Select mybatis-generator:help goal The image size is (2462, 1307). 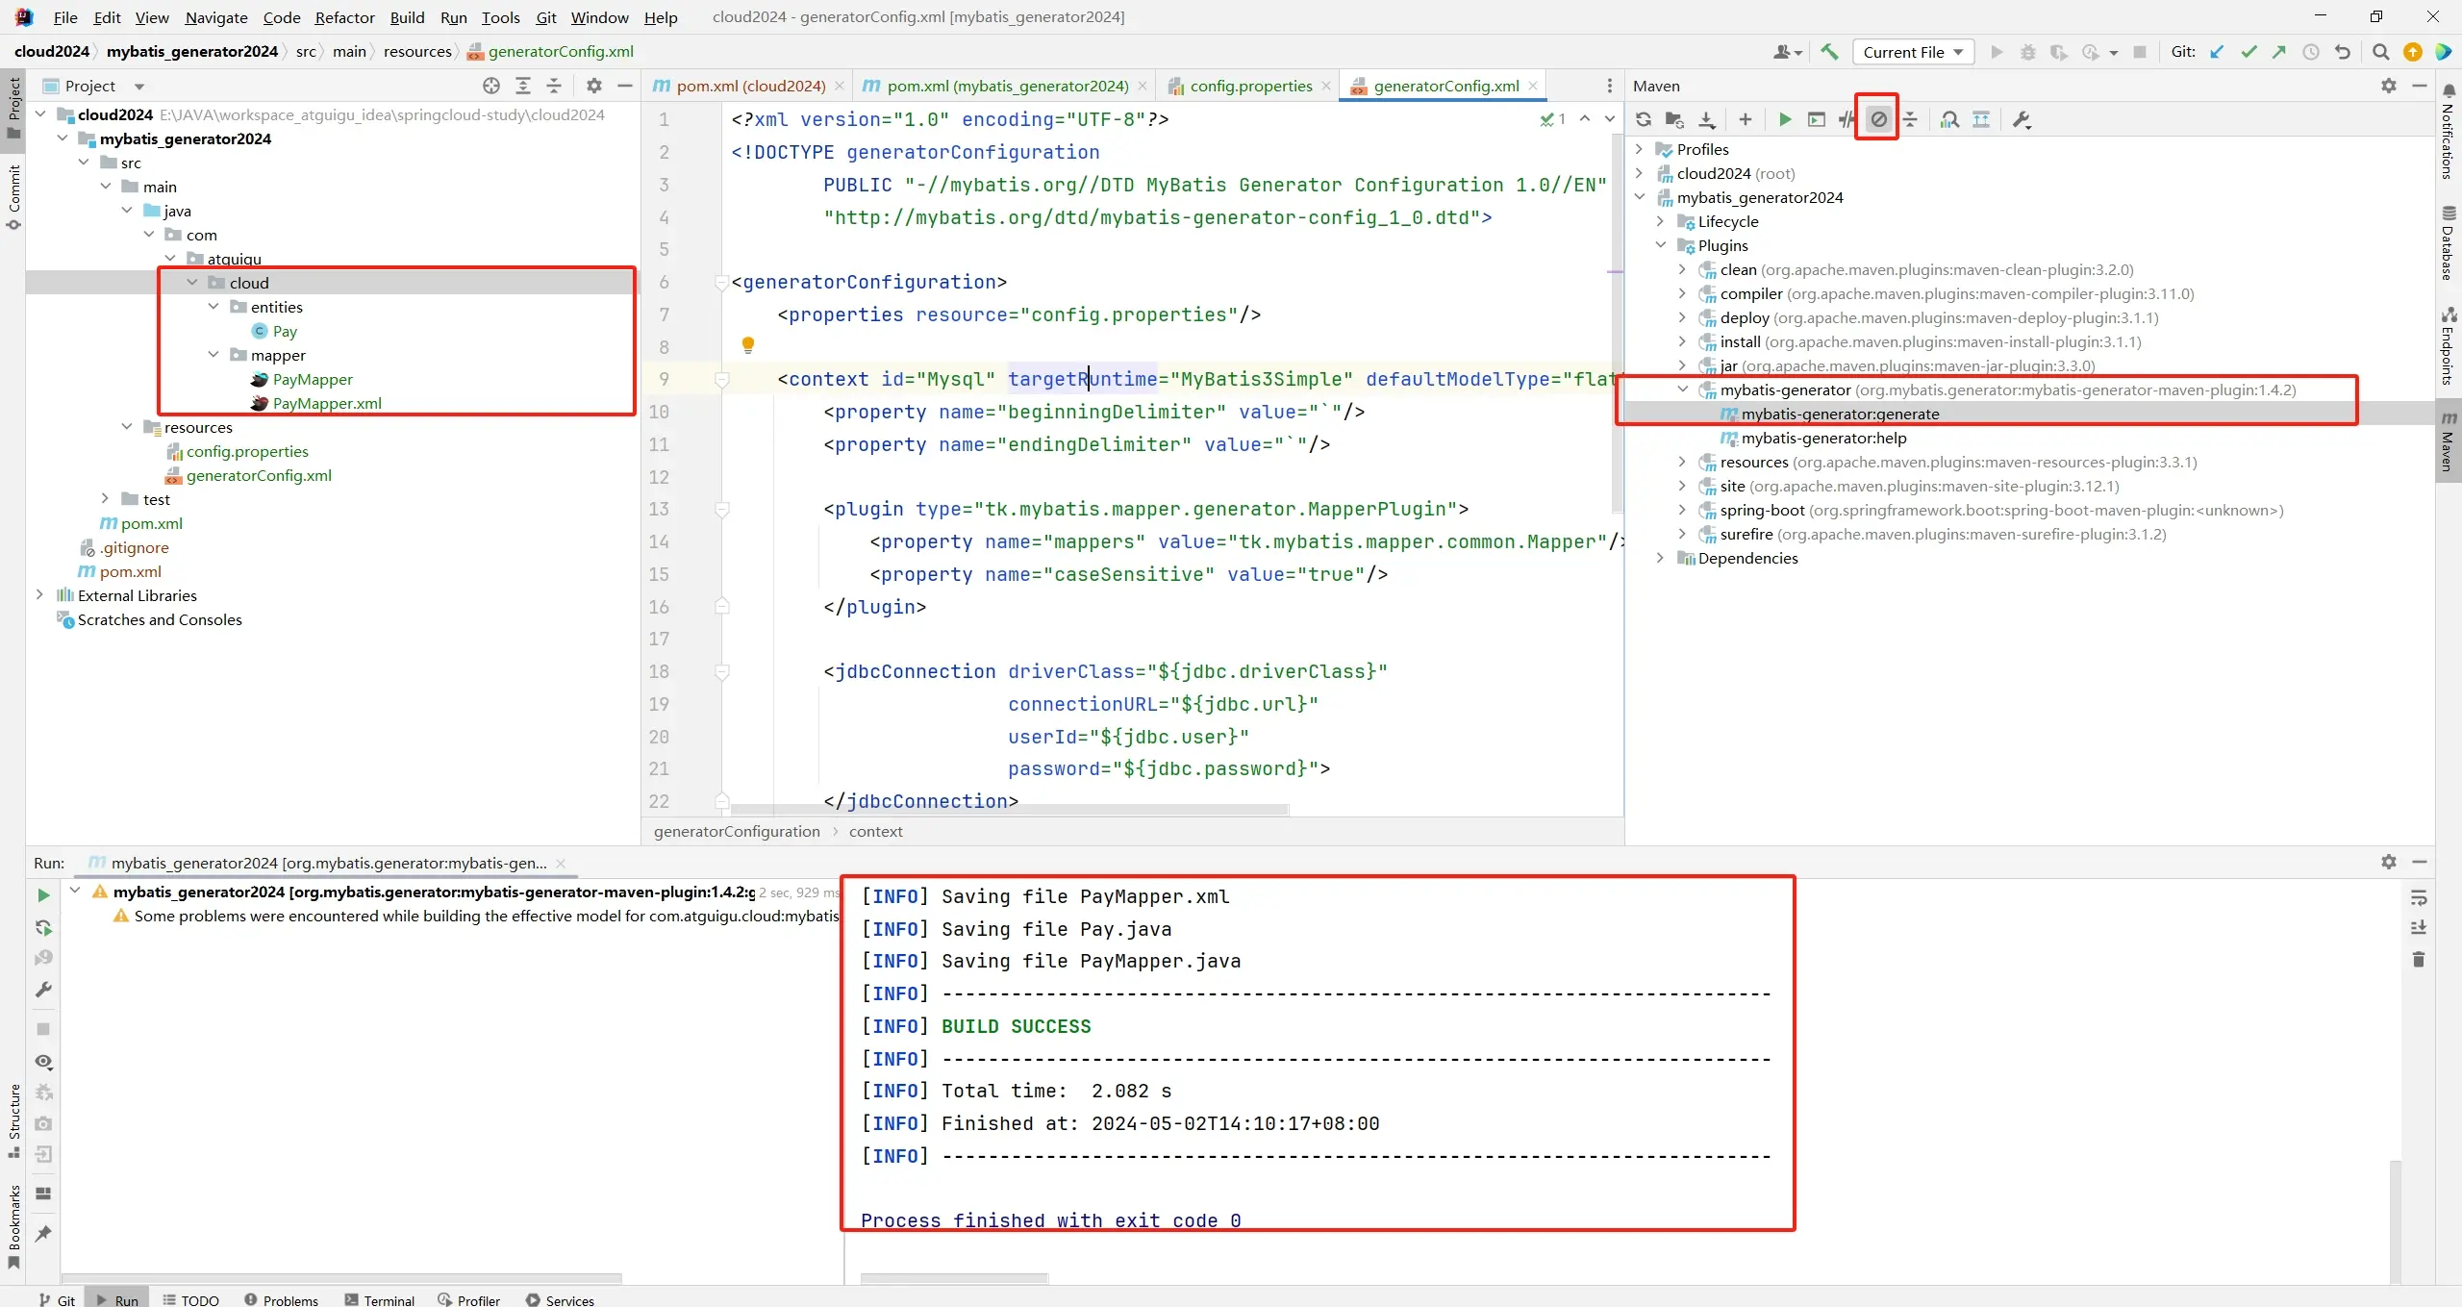pyautogui.click(x=1823, y=438)
